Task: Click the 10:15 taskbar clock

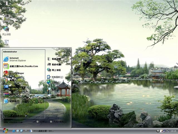Action: (173, 131)
